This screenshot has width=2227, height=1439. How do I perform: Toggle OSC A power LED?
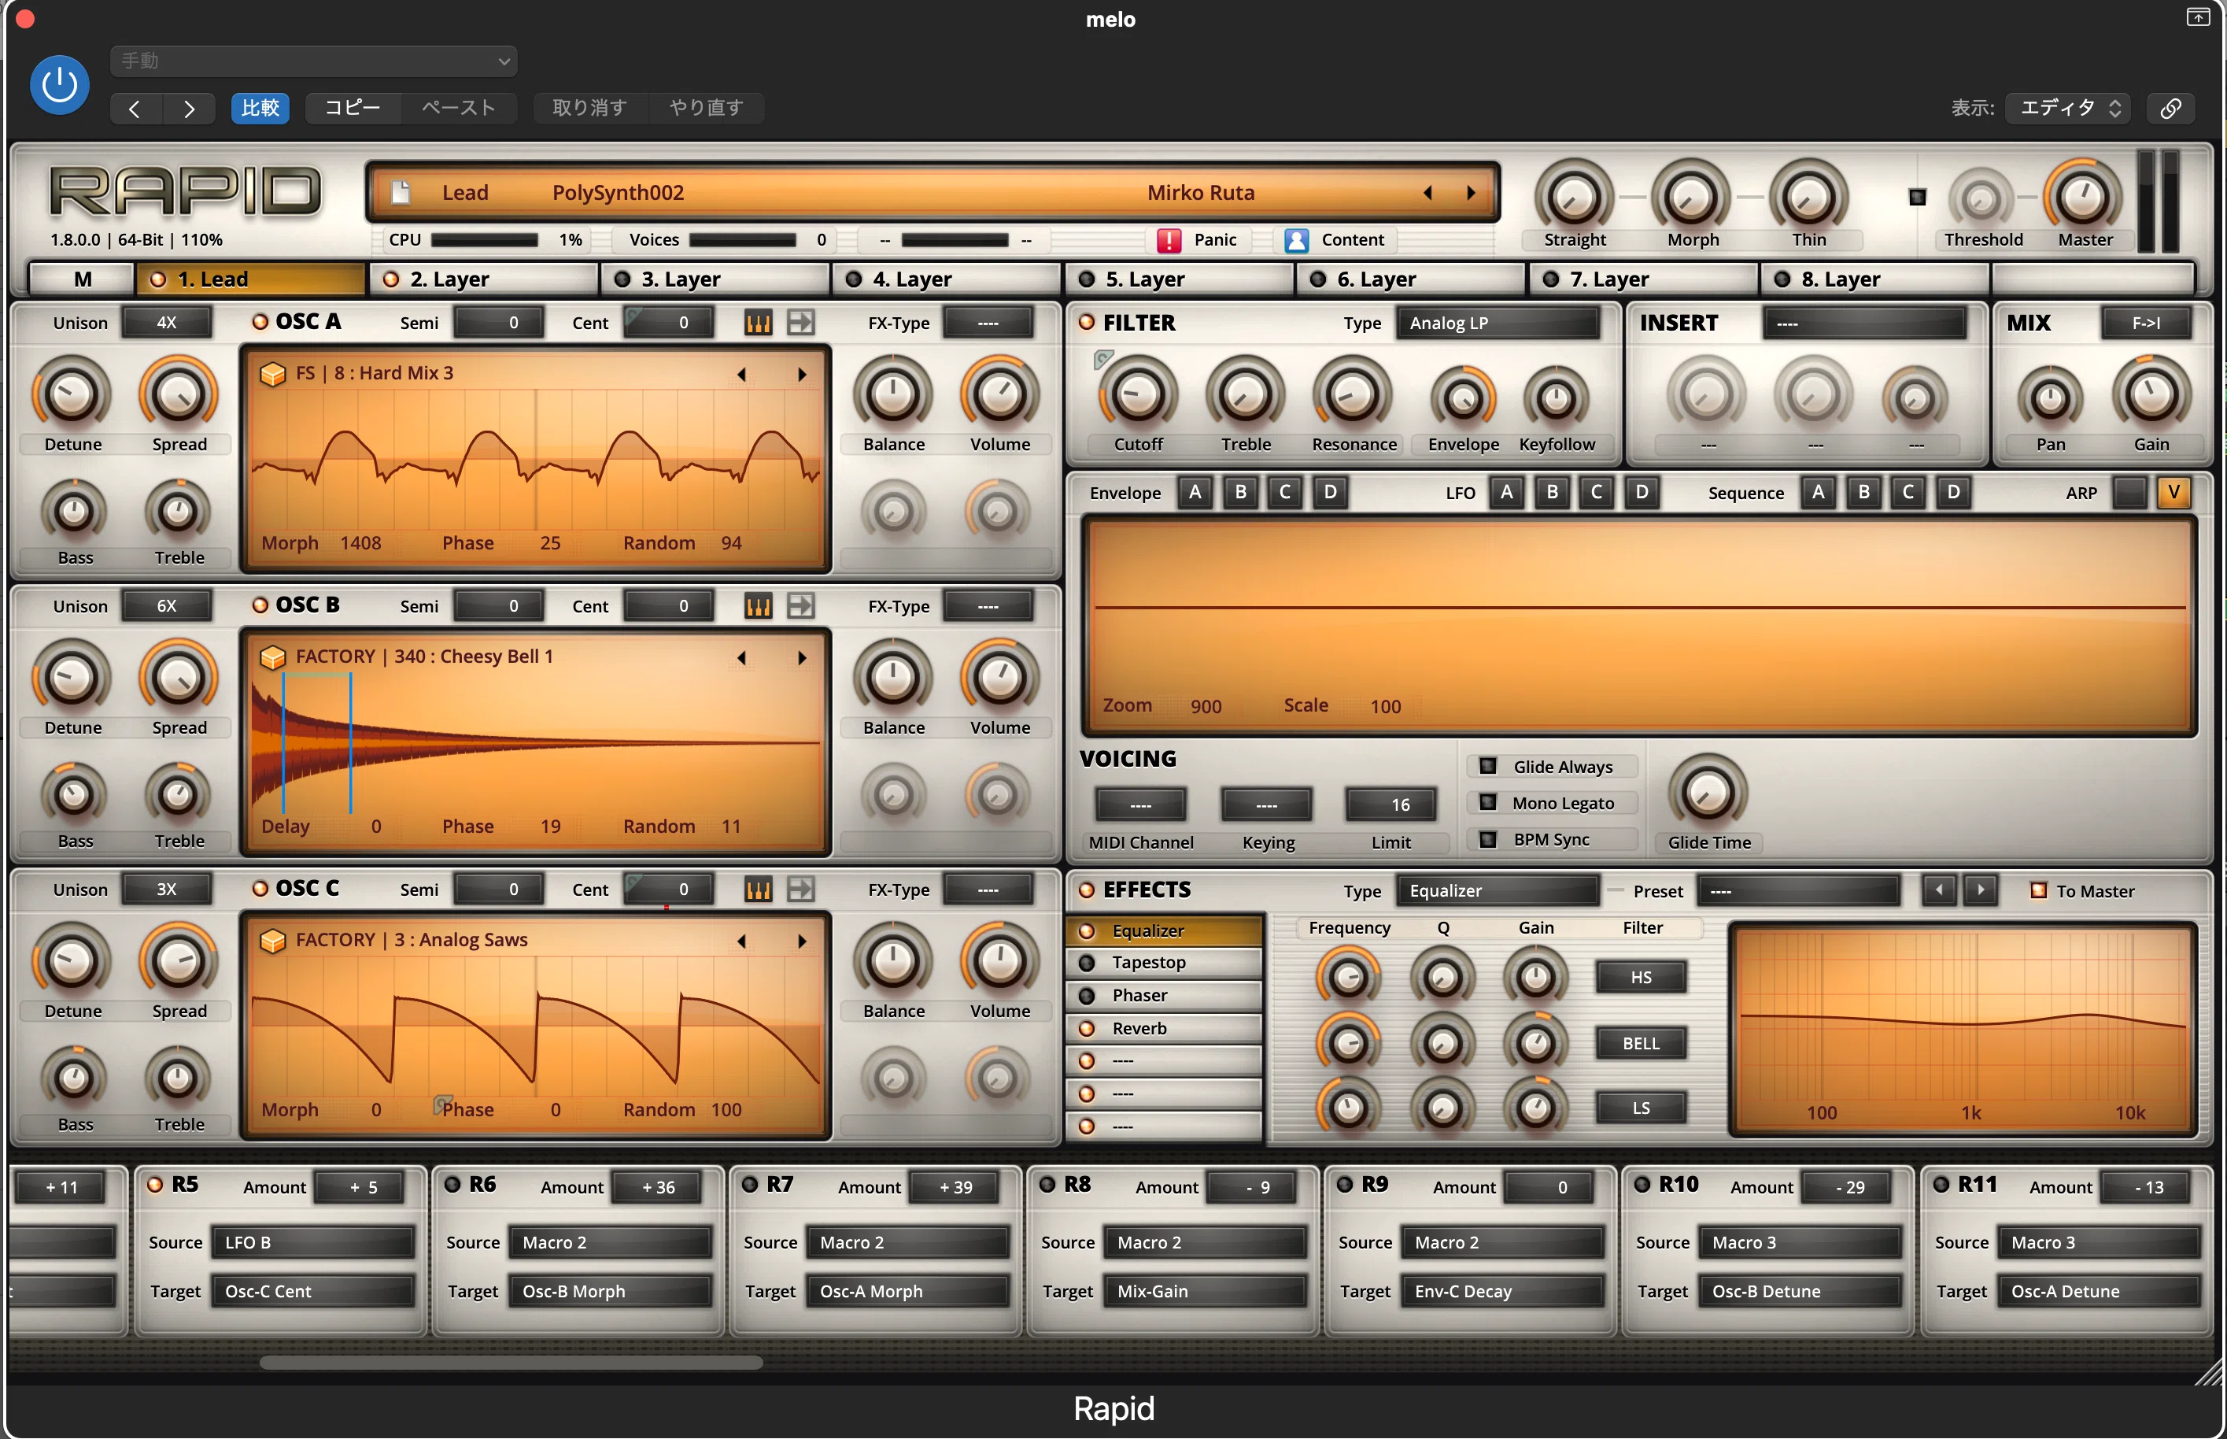coord(260,323)
